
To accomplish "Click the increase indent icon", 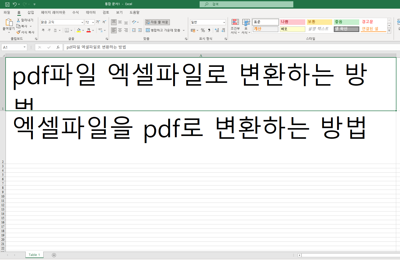I will click(x=140, y=30).
